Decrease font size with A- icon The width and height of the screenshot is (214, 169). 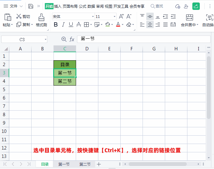click(129, 16)
